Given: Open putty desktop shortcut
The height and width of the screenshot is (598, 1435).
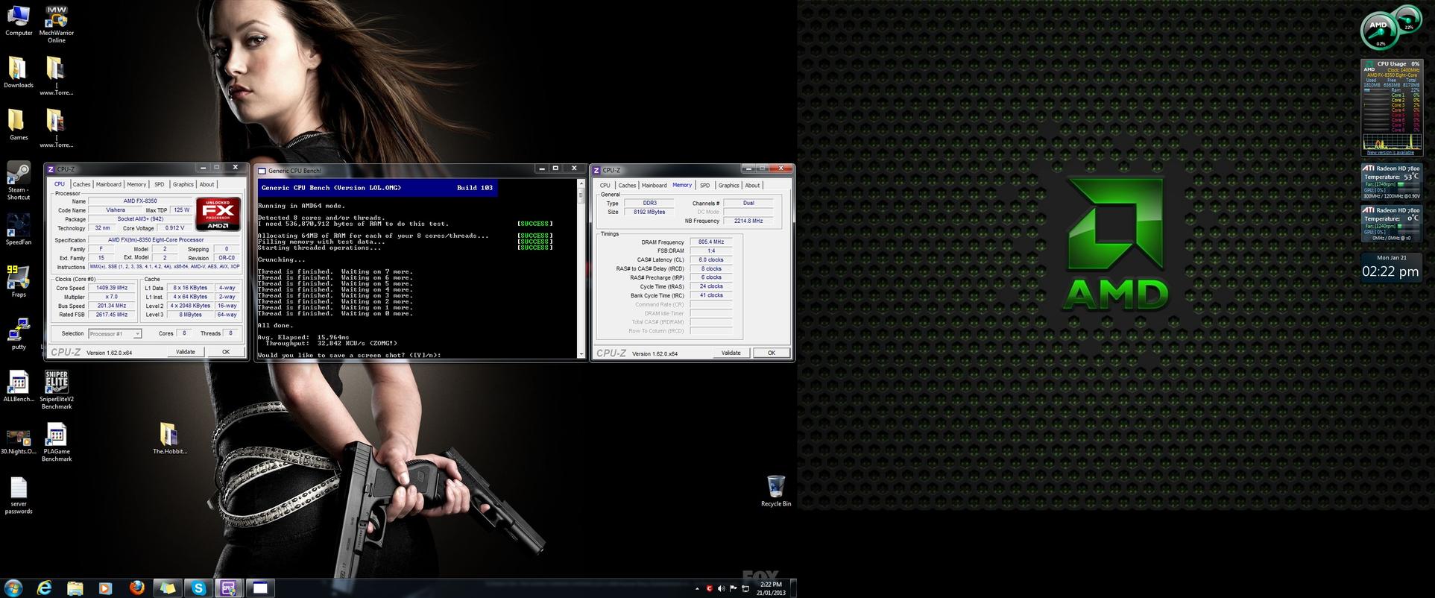Looking at the screenshot, I should point(19,333).
